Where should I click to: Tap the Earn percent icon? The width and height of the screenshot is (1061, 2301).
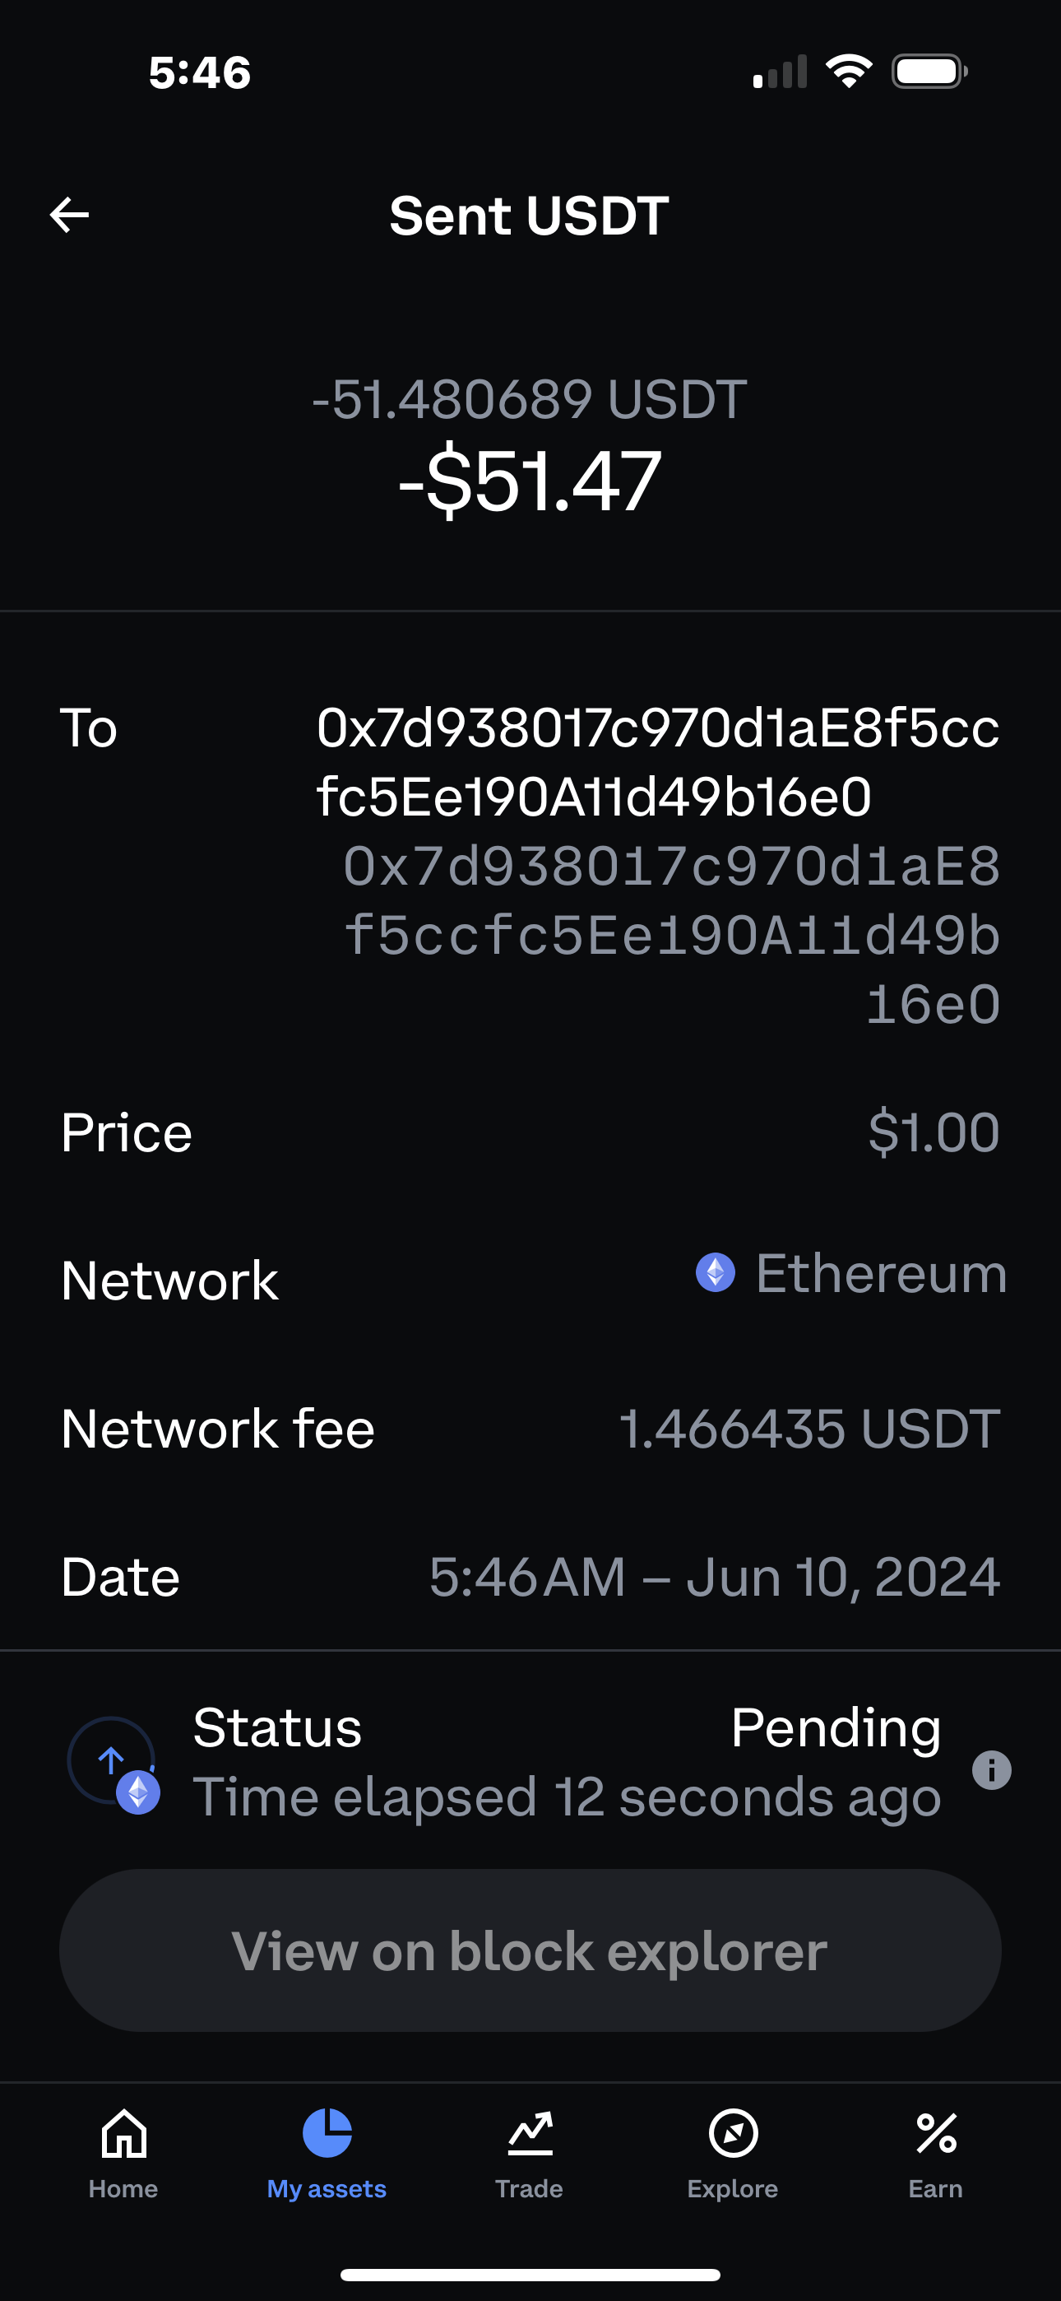coord(936,2133)
